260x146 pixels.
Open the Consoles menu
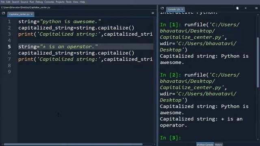coord(49,2)
